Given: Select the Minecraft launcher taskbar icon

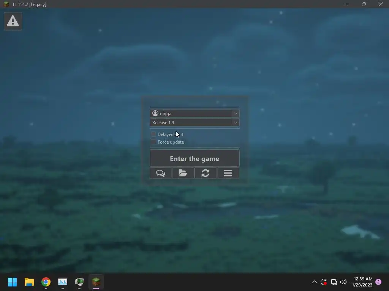Looking at the screenshot, I should pyautogui.click(x=96, y=282).
